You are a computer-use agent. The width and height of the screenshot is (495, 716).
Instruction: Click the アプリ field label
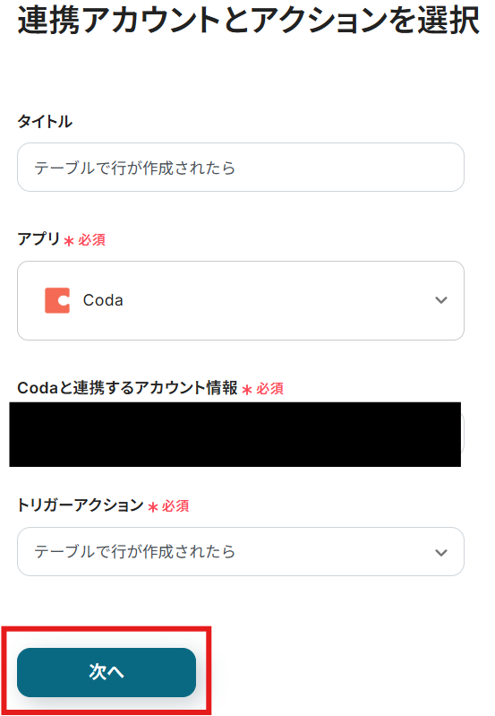point(38,239)
